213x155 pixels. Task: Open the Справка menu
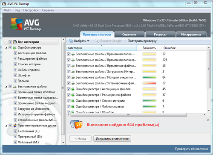(x=48, y=10)
